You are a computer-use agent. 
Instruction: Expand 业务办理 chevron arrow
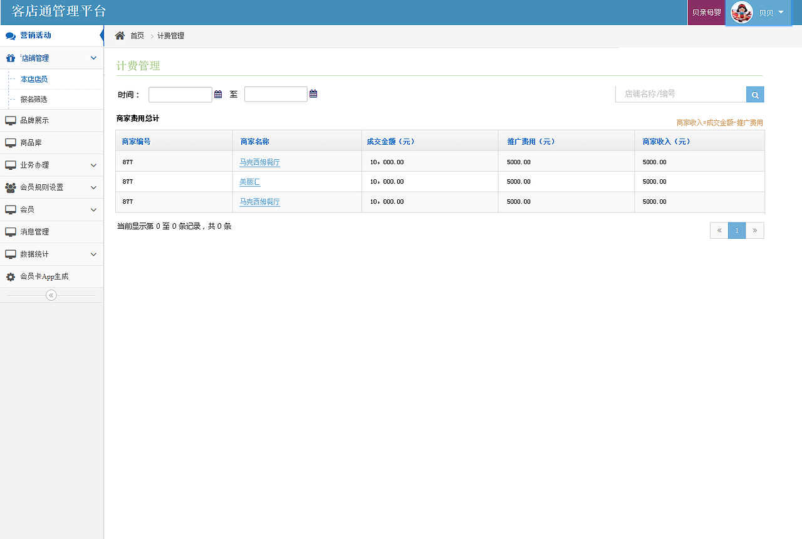pos(93,165)
